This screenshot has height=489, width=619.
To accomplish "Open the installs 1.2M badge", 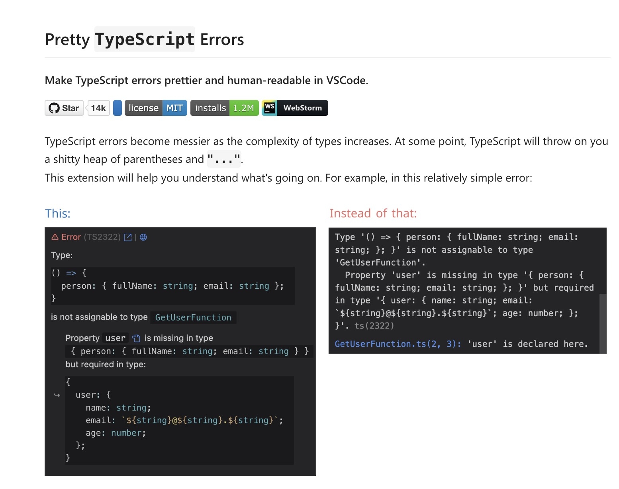I will click(224, 108).
